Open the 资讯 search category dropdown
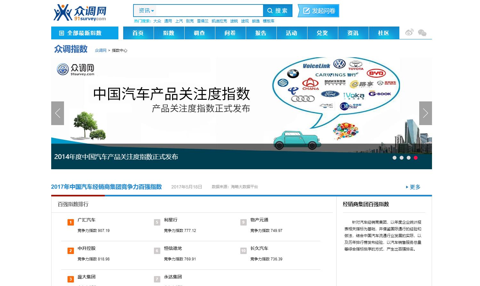480x286 pixels. pyautogui.click(x=146, y=11)
